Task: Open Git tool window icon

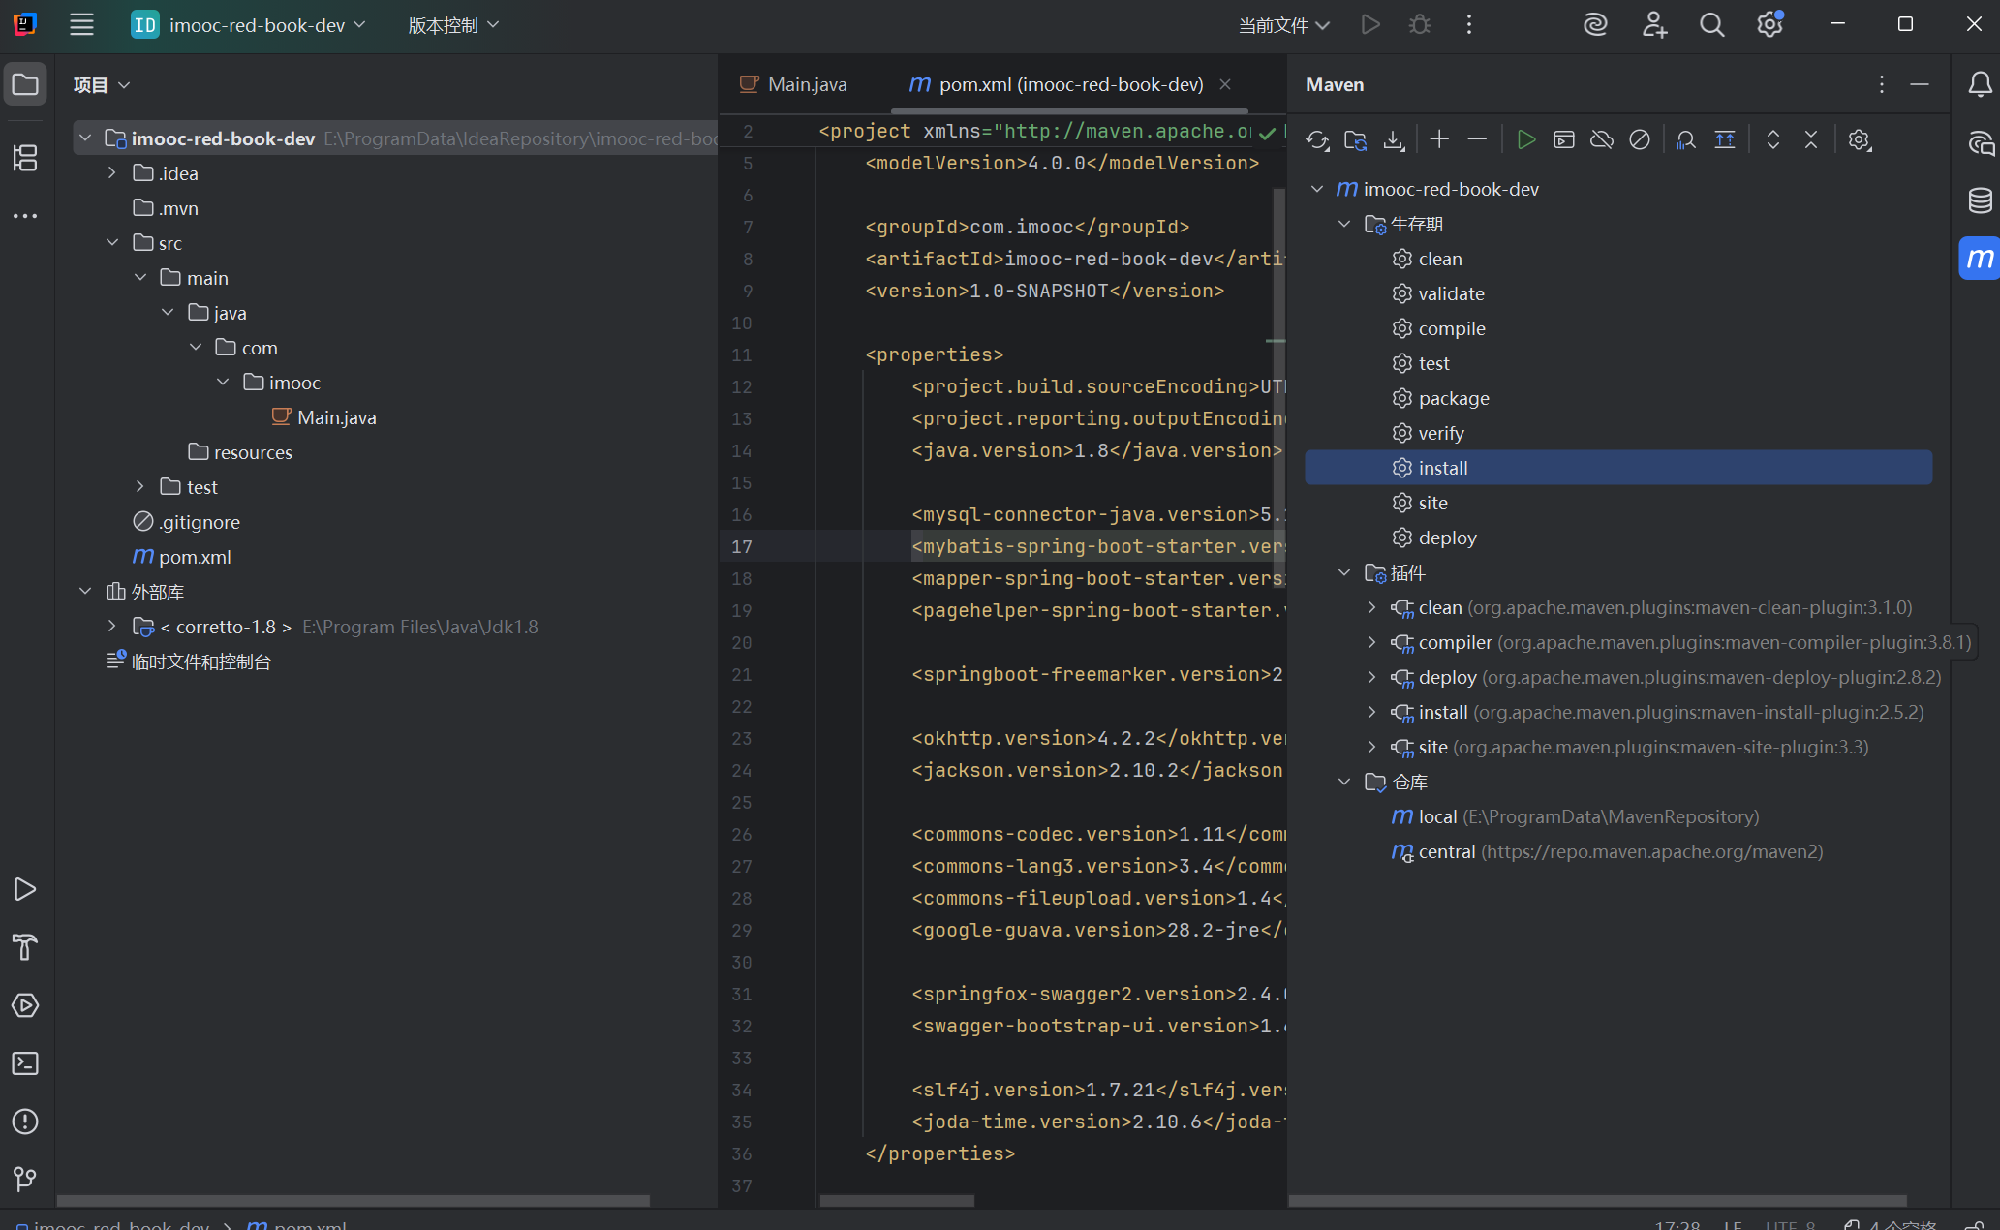Action: click(x=25, y=1179)
